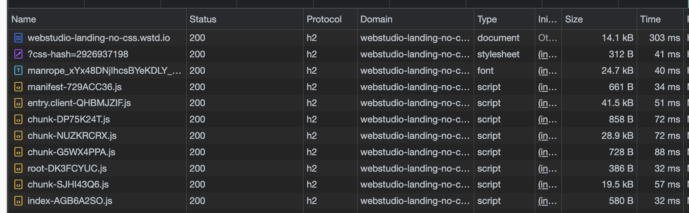Click the document icon for webstudio-landing-no-css.wstd.io
Screen dimensions: 689x213
18,38
